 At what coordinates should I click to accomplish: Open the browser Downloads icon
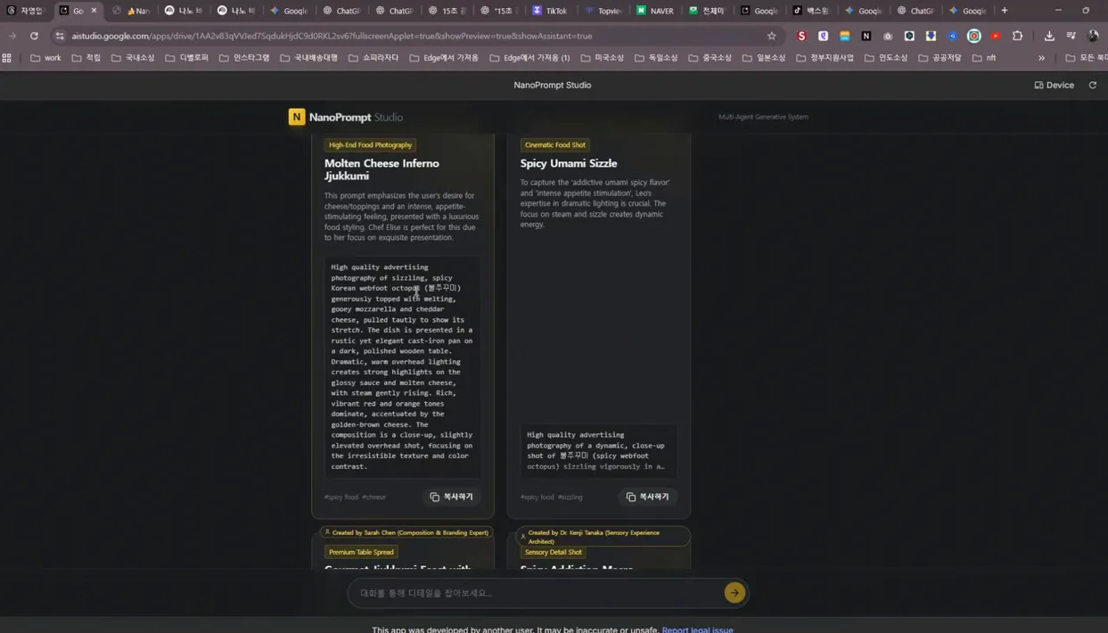(1049, 37)
